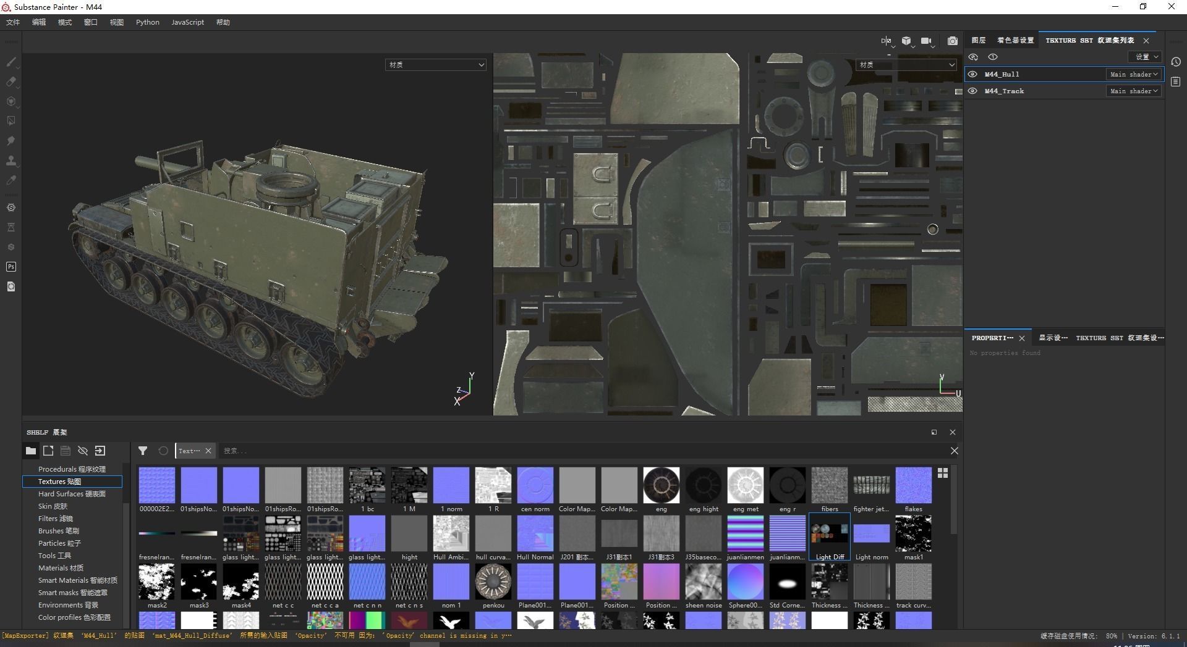Click the Substance hexagon icon below the hourglass

[x=11, y=247]
